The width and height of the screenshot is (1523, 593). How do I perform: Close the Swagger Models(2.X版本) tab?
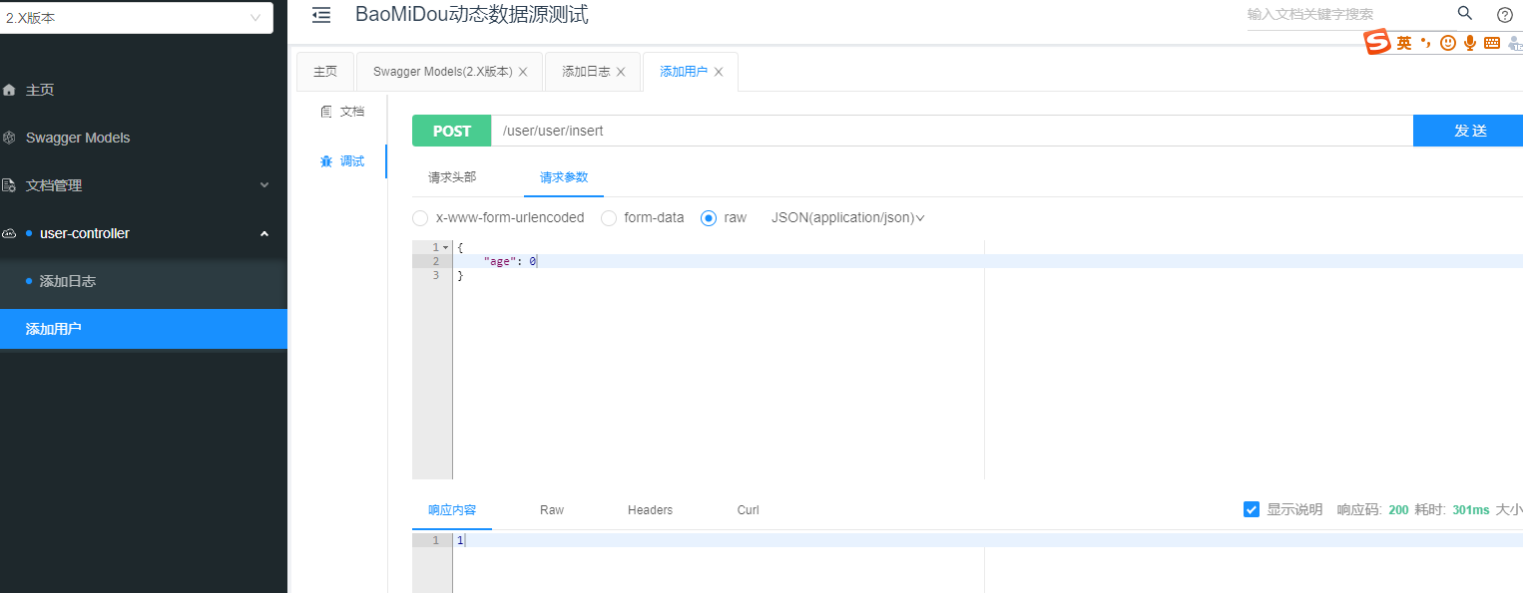[x=523, y=72]
